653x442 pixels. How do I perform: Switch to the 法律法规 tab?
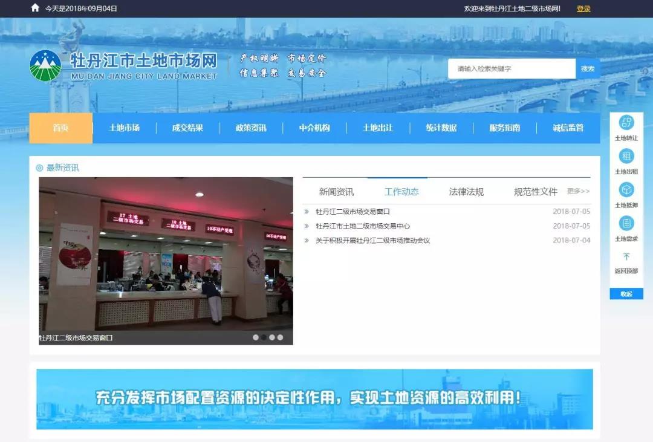[466, 192]
